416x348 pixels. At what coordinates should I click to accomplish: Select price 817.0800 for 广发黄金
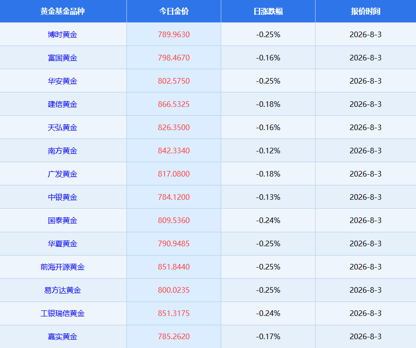pos(174,174)
